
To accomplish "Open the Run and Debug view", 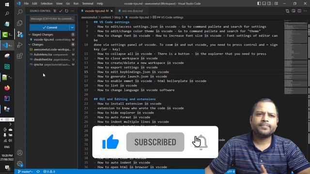I will (x=20, y=45).
